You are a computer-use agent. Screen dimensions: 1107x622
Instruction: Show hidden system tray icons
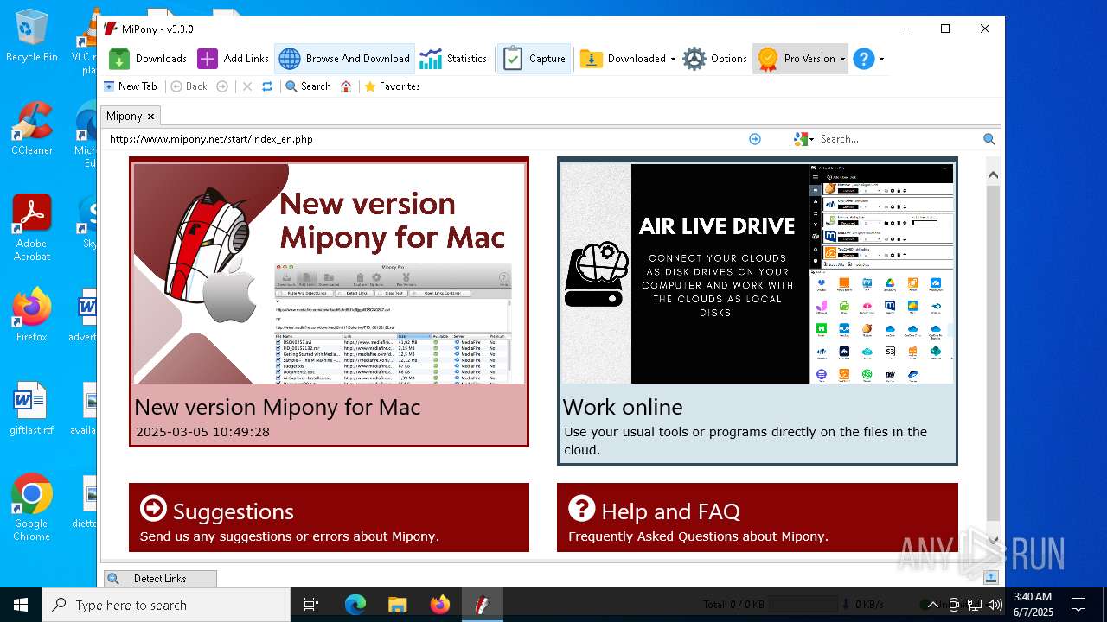(x=932, y=605)
